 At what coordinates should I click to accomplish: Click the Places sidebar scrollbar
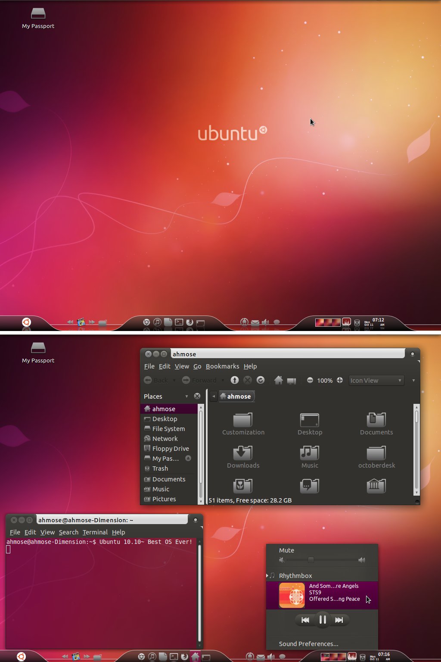click(x=201, y=454)
